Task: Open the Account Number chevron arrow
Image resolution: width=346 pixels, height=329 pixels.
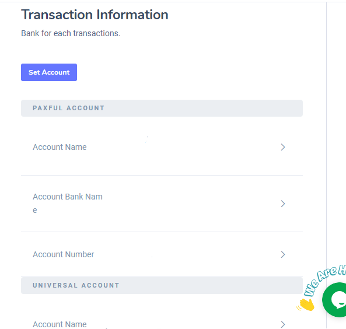Action: [x=283, y=254]
